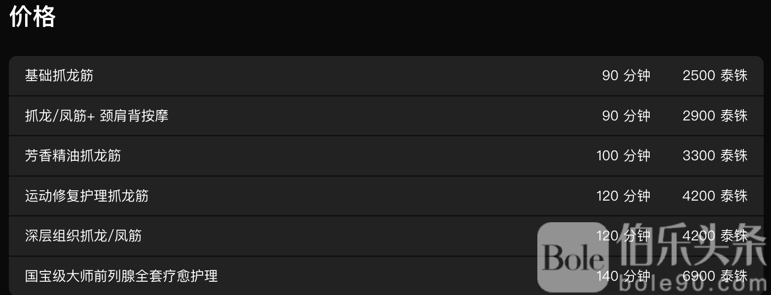Viewport: 771px width, 295px height.
Task: Click 90 分钟 duration for 颈肩背按摩 row
Action: tap(626, 116)
